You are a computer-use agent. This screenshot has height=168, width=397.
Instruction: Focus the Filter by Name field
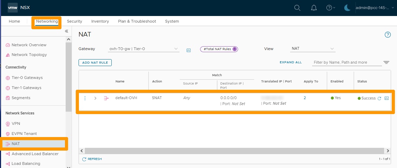[347, 62]
